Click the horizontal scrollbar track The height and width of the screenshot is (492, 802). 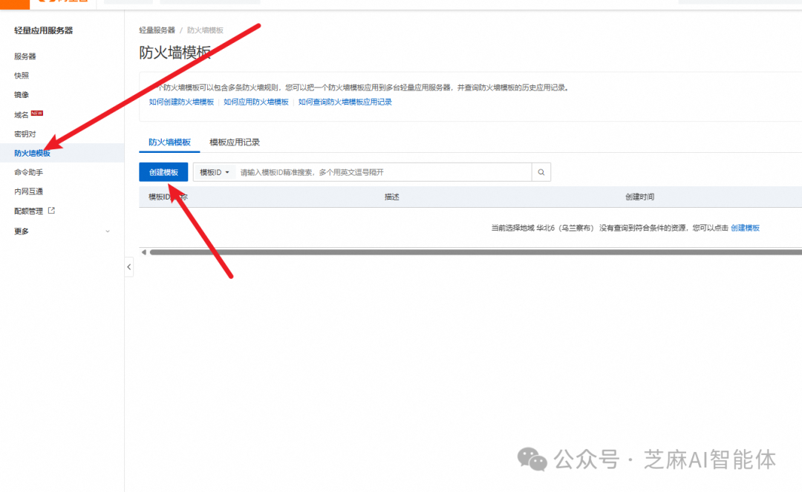click(476, 252)
